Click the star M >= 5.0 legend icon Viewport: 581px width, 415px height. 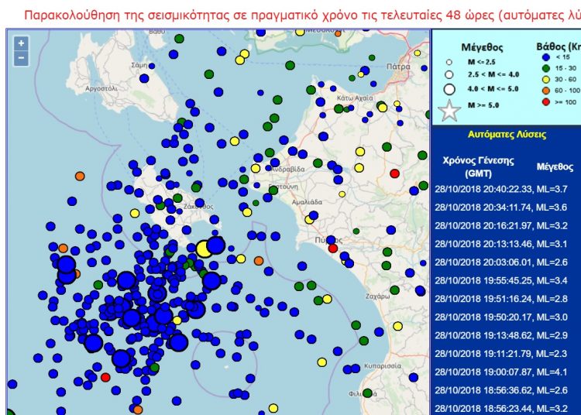(449, 111)
